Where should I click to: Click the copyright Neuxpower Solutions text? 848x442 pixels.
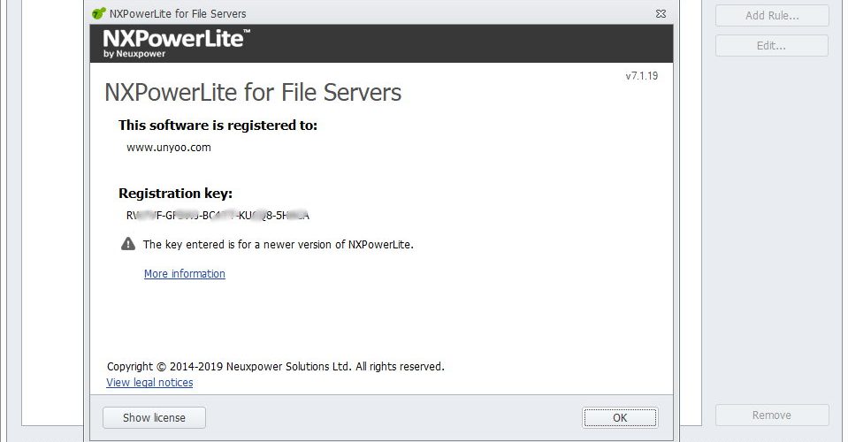point(276,366)
